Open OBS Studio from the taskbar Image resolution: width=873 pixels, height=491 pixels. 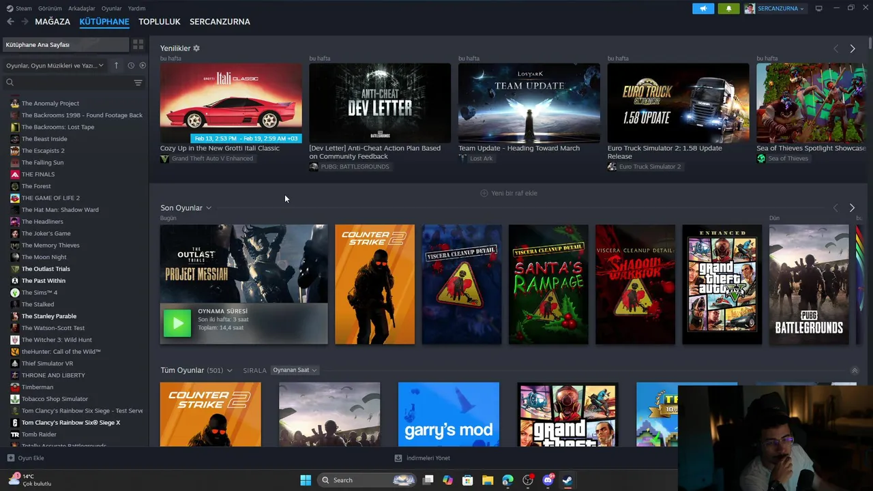(x=528, y=480)
